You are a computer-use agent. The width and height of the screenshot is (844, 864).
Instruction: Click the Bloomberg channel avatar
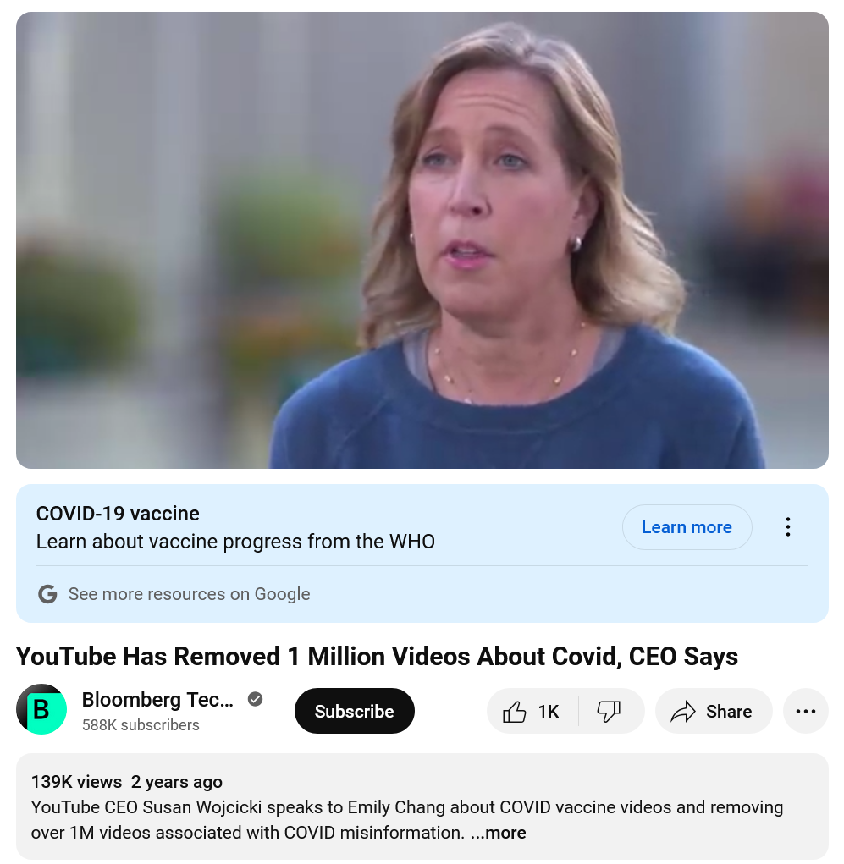click(x=41, y=709)
